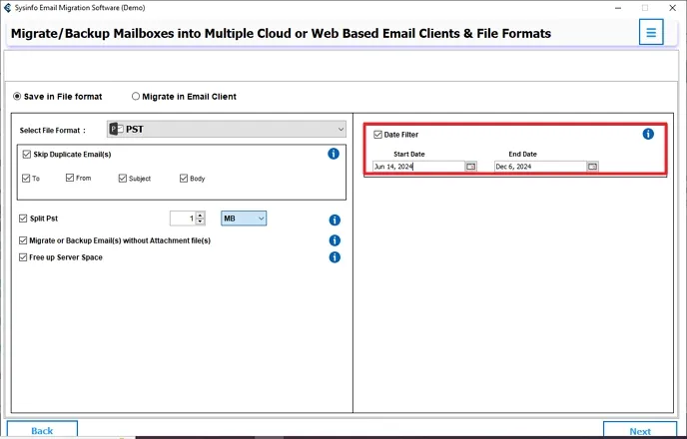Viewport: 687px width, 439px height.
Task: Open the End Date calendar picker
Action: 593,167
